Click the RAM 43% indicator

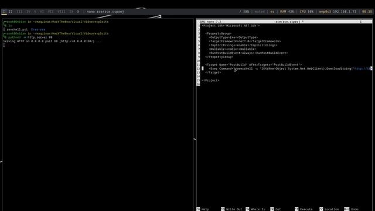(x=287, y=12)
